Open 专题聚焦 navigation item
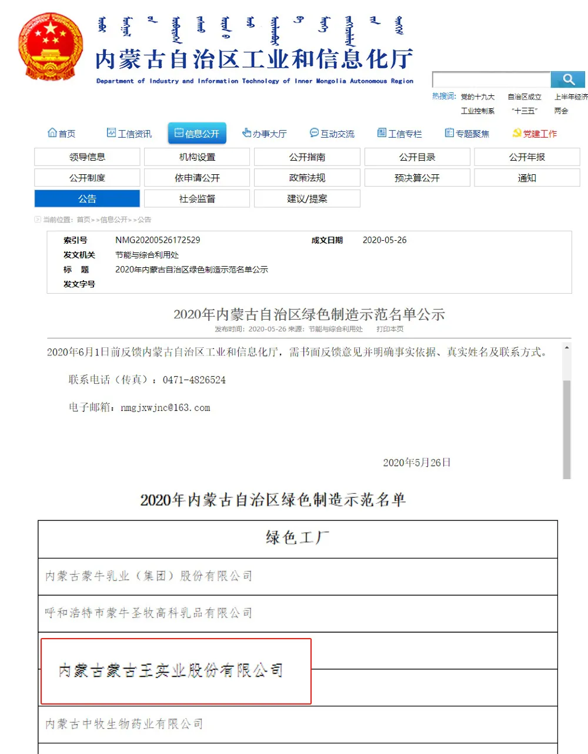Viewport: 588px width, 754px height. (467, 134)
